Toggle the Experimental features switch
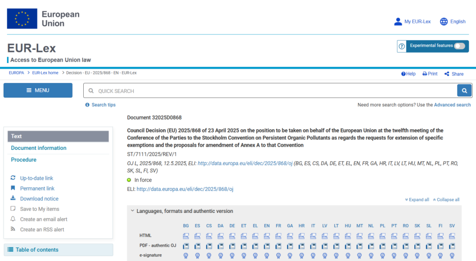This screenshot has width=476, height=261. tap(459, 46)
